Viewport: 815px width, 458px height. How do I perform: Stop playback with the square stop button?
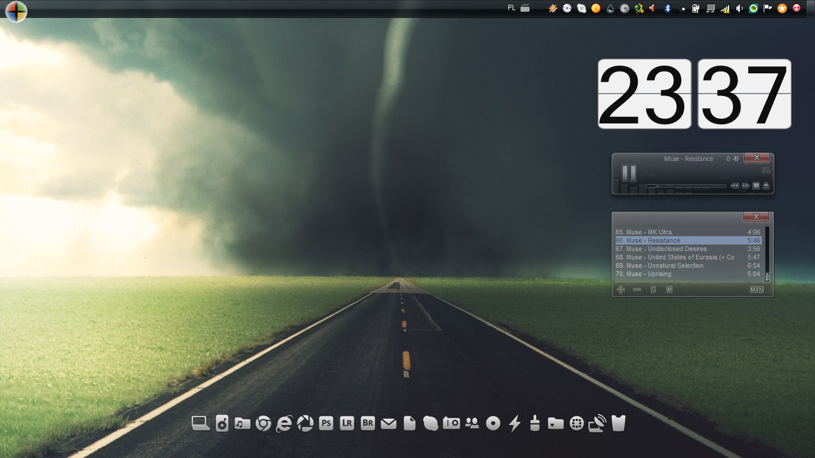pyautogui.click(x=756, y=186)
